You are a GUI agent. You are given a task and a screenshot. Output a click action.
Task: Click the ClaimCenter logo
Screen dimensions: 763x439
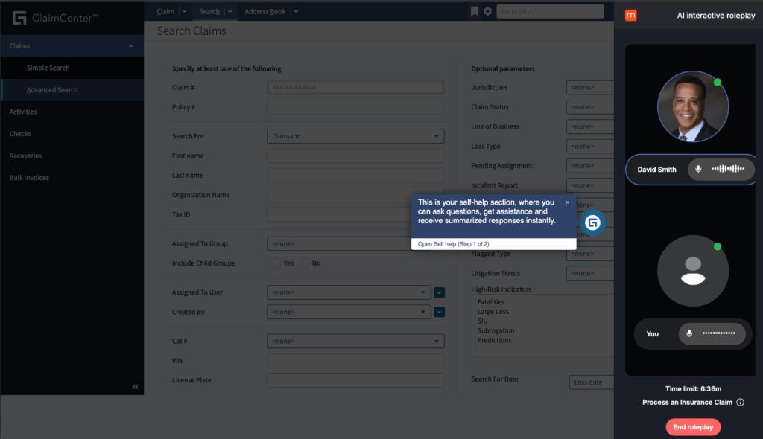click(19, 17)
